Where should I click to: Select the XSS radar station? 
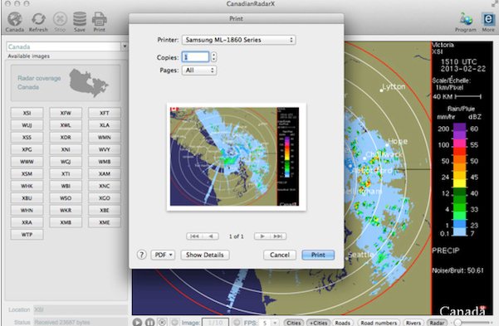(x=27, y=137)
